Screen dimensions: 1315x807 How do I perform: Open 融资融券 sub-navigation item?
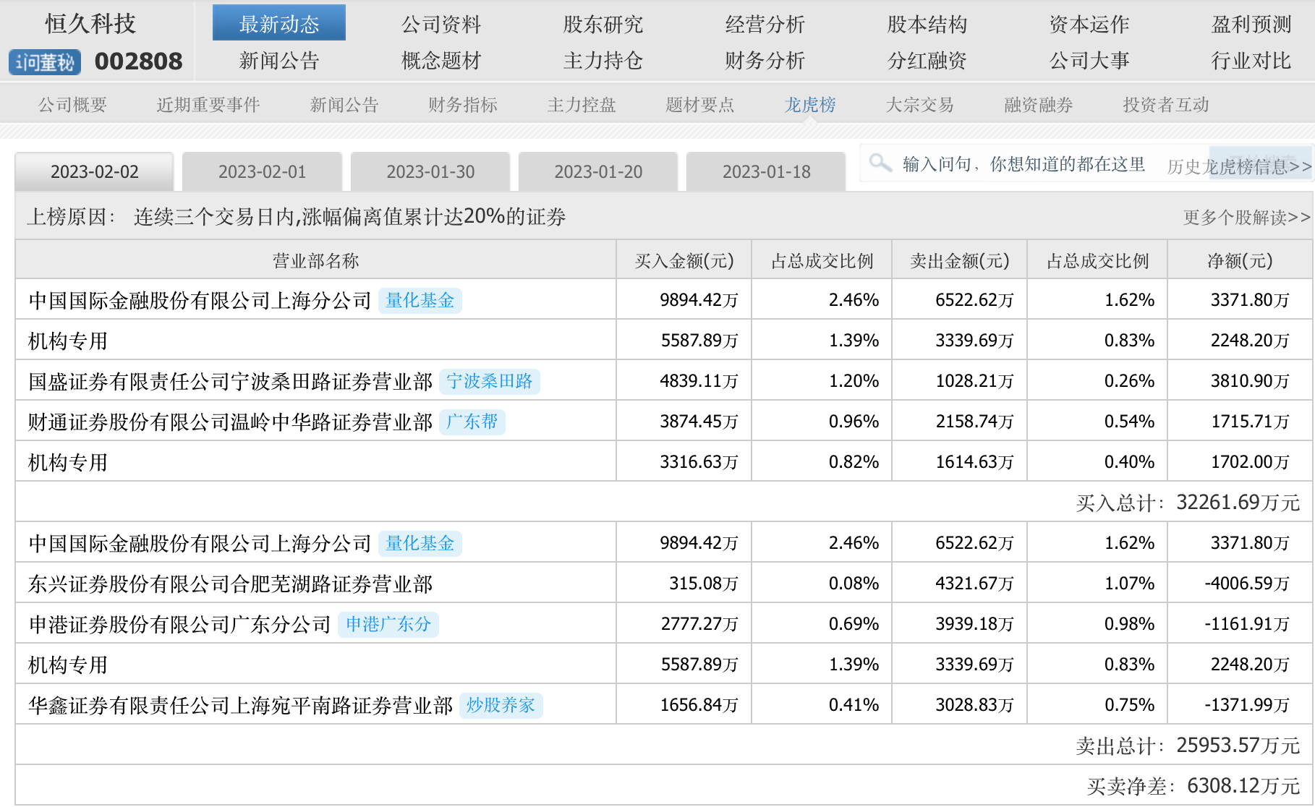point(1038,105)
